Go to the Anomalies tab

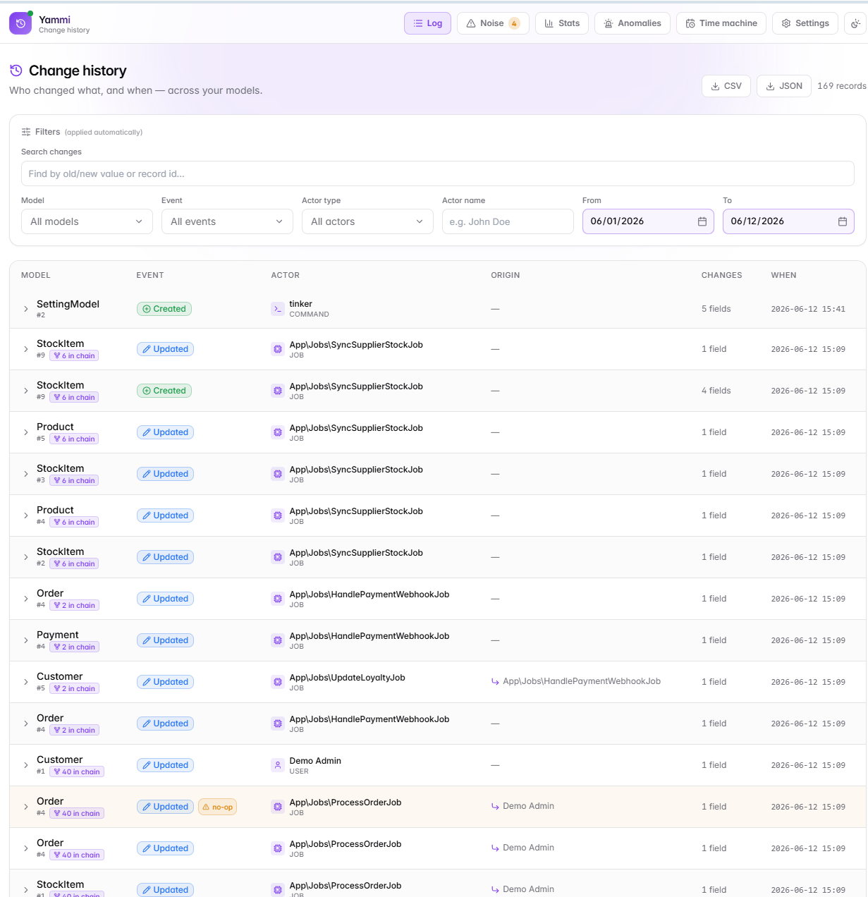point(632,23)
